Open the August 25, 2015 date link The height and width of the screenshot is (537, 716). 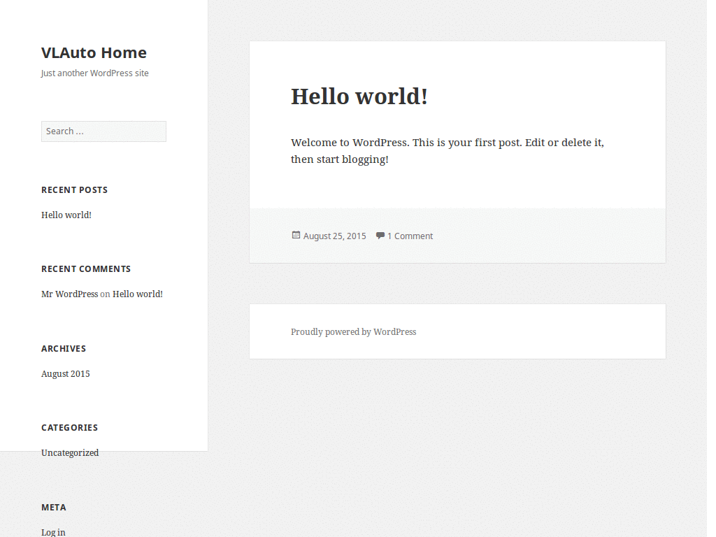point(334,236)
